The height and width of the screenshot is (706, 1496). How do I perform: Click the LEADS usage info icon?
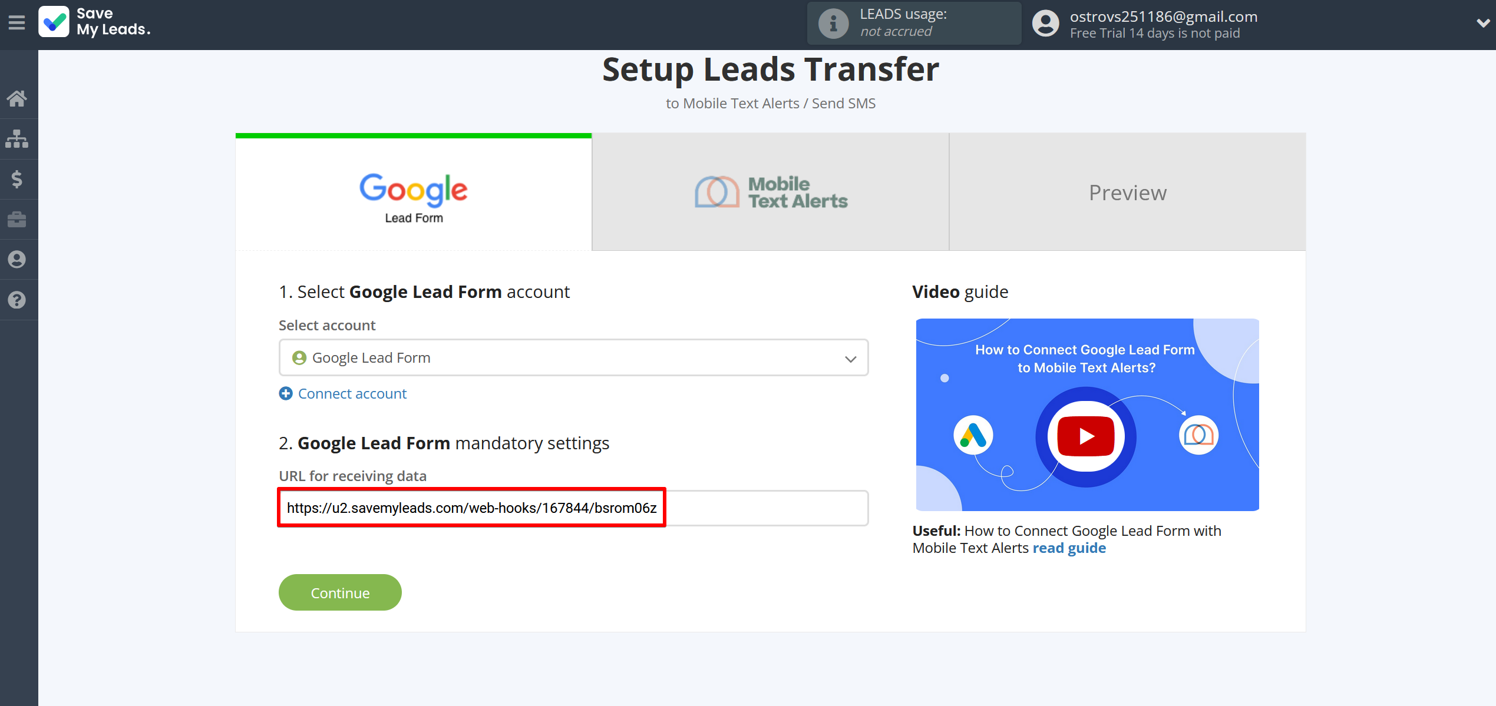tap(833, 24)
